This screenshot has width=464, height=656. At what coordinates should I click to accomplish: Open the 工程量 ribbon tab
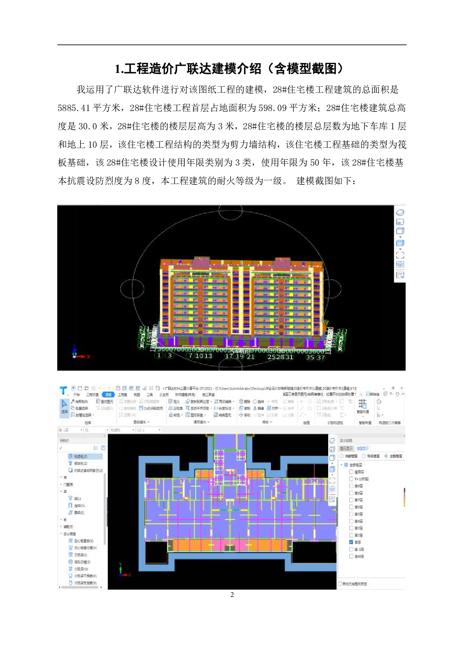tap(122, 395)
